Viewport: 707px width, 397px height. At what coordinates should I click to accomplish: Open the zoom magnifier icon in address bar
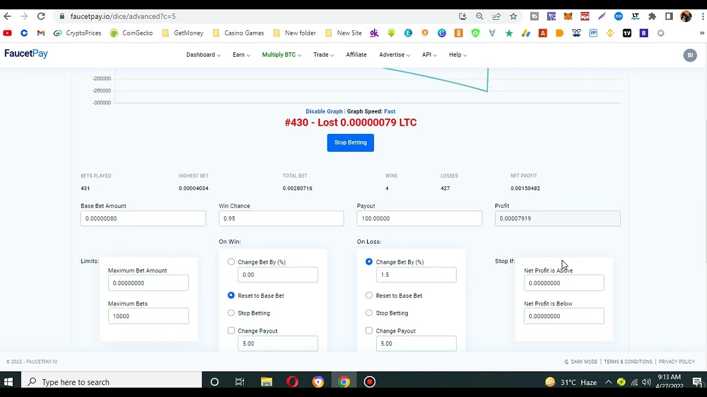tap(479, 17)
